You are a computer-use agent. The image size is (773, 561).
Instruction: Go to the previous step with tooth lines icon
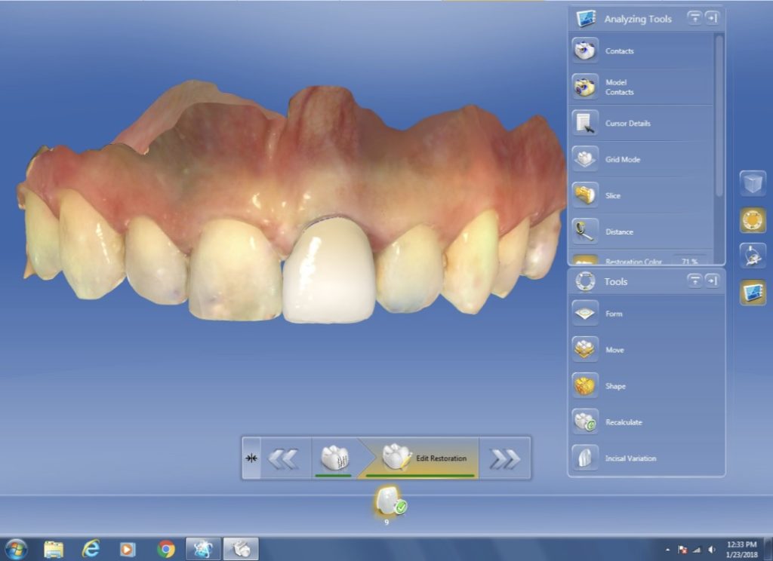coord(334,458)
